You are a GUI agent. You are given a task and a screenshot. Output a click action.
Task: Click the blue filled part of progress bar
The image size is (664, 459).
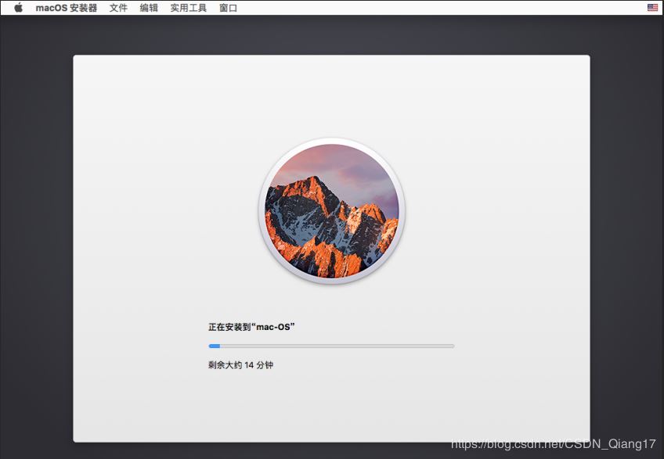(x=214, y=346)
